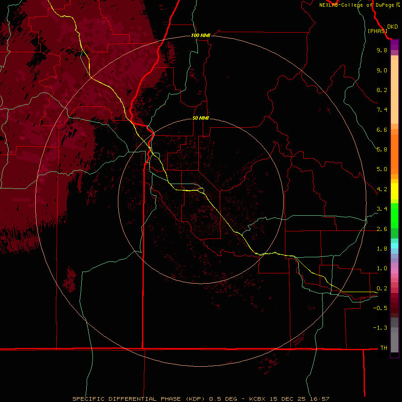This screenshot has height=402, width=402.
Task: Click the yellow segment of the color bar
Action: pos(394,191)
